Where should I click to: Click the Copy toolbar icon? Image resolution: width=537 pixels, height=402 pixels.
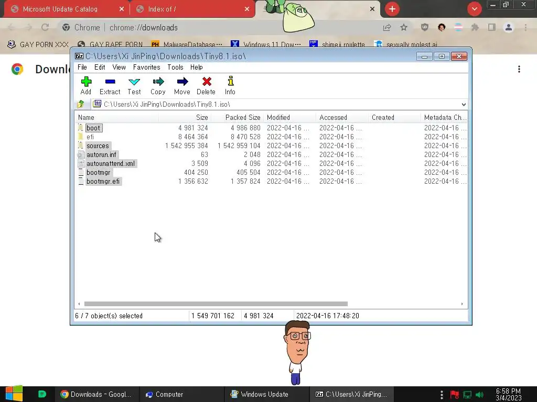click(158, 85)
